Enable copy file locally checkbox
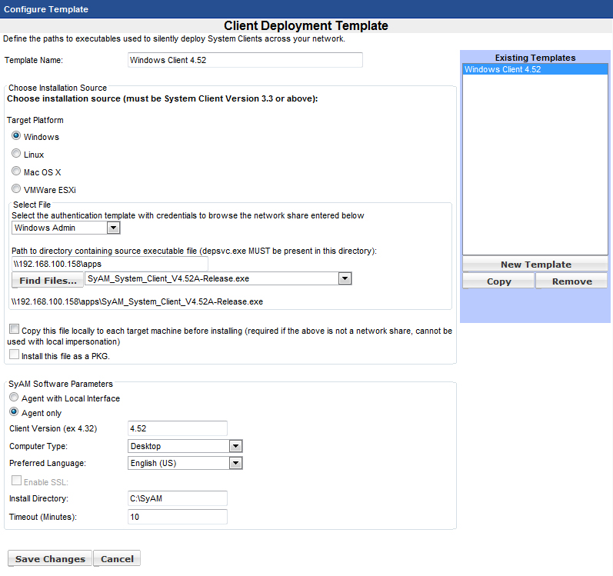This screenshot has width=613, height=576. pos(14,329)
